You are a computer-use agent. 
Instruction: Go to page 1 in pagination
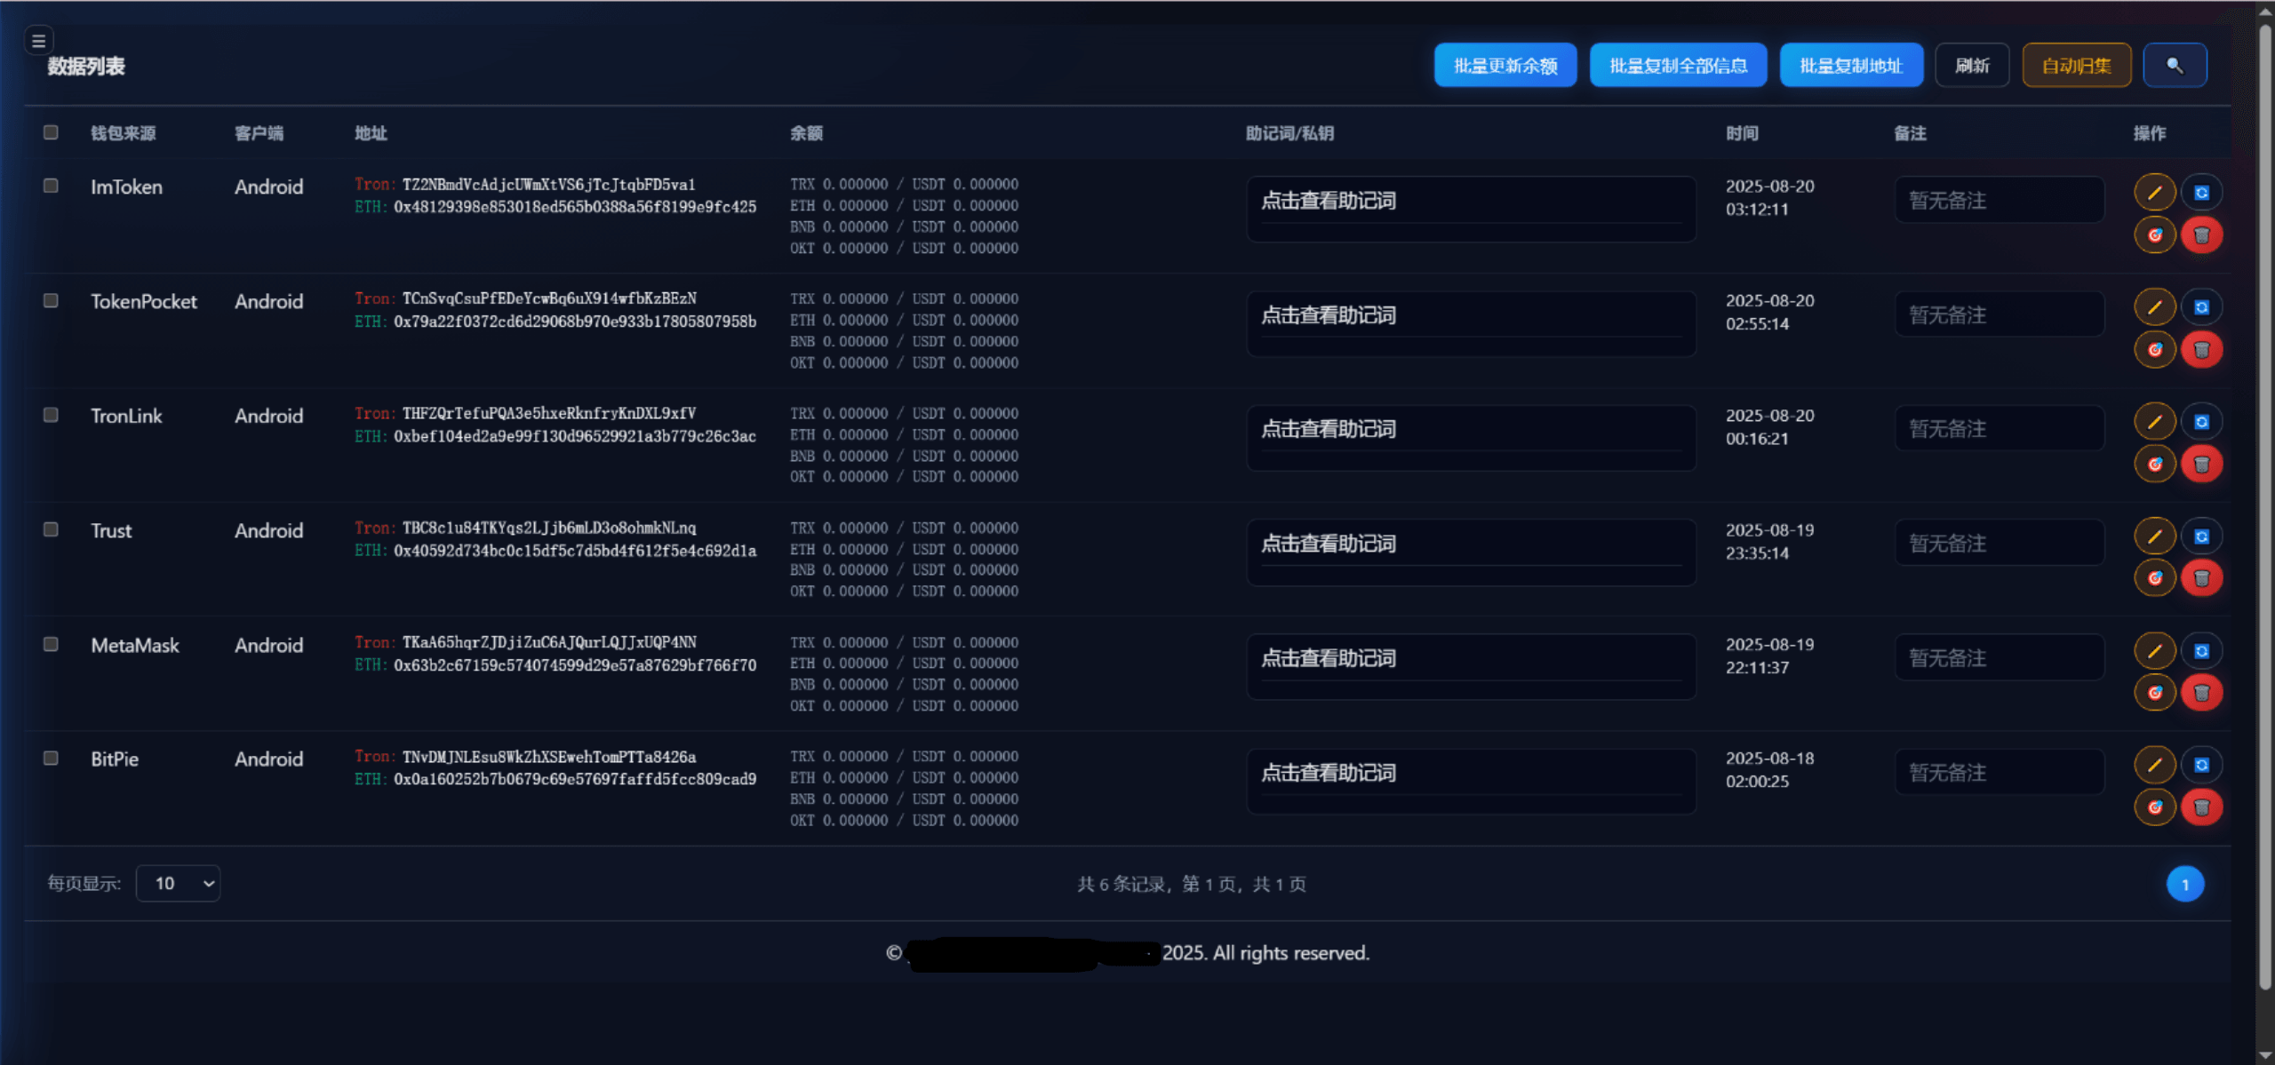(x=2184, y=884)
